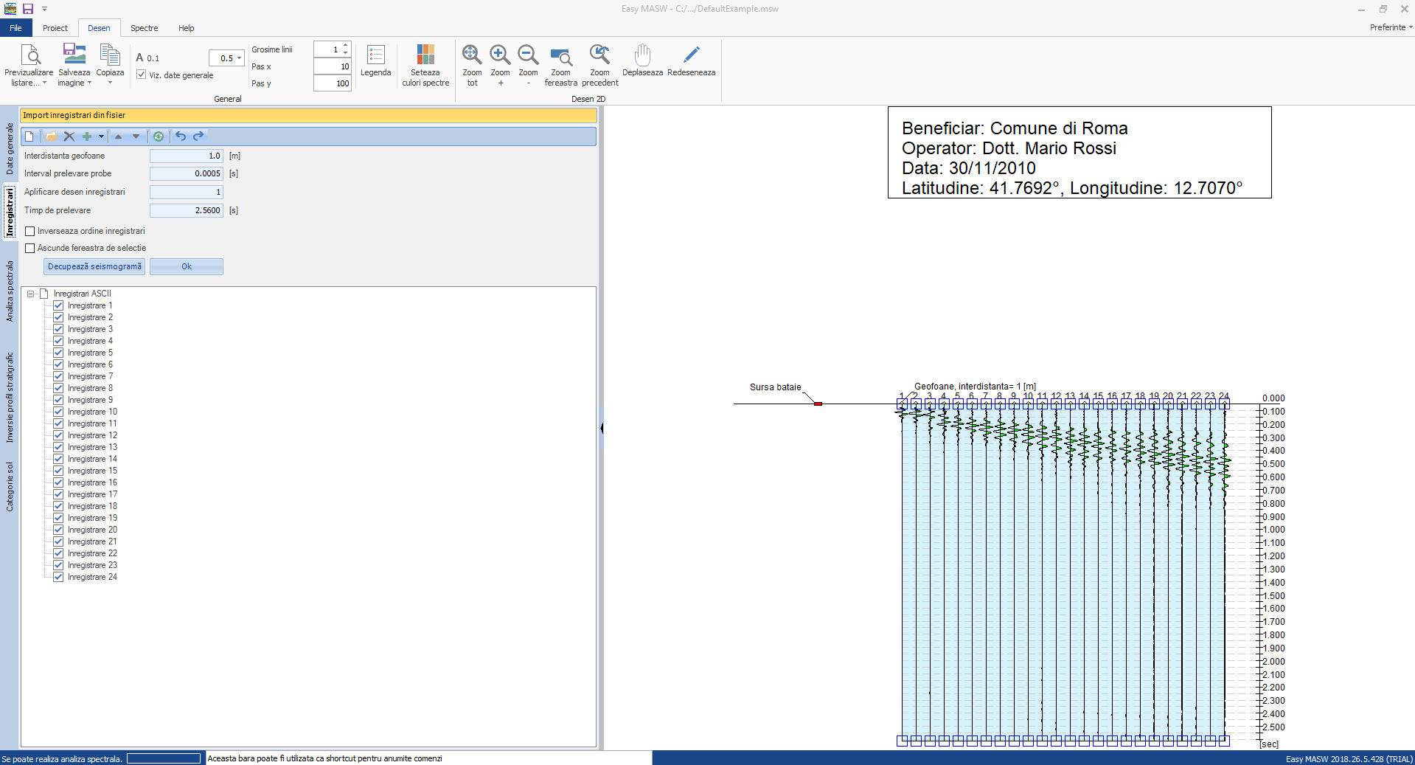Click the Zoom precedent icon
The width and height of the screenshot is (1415, 765).
click(x=599, y=55)
